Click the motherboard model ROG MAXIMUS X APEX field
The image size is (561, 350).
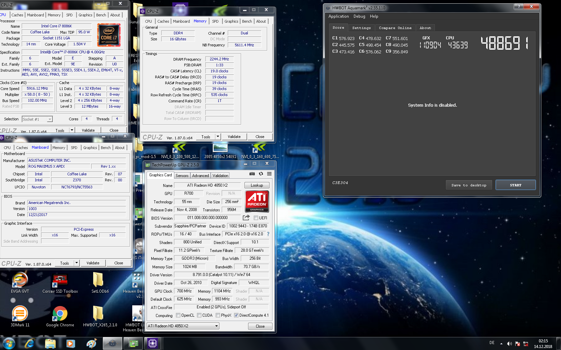59,166
